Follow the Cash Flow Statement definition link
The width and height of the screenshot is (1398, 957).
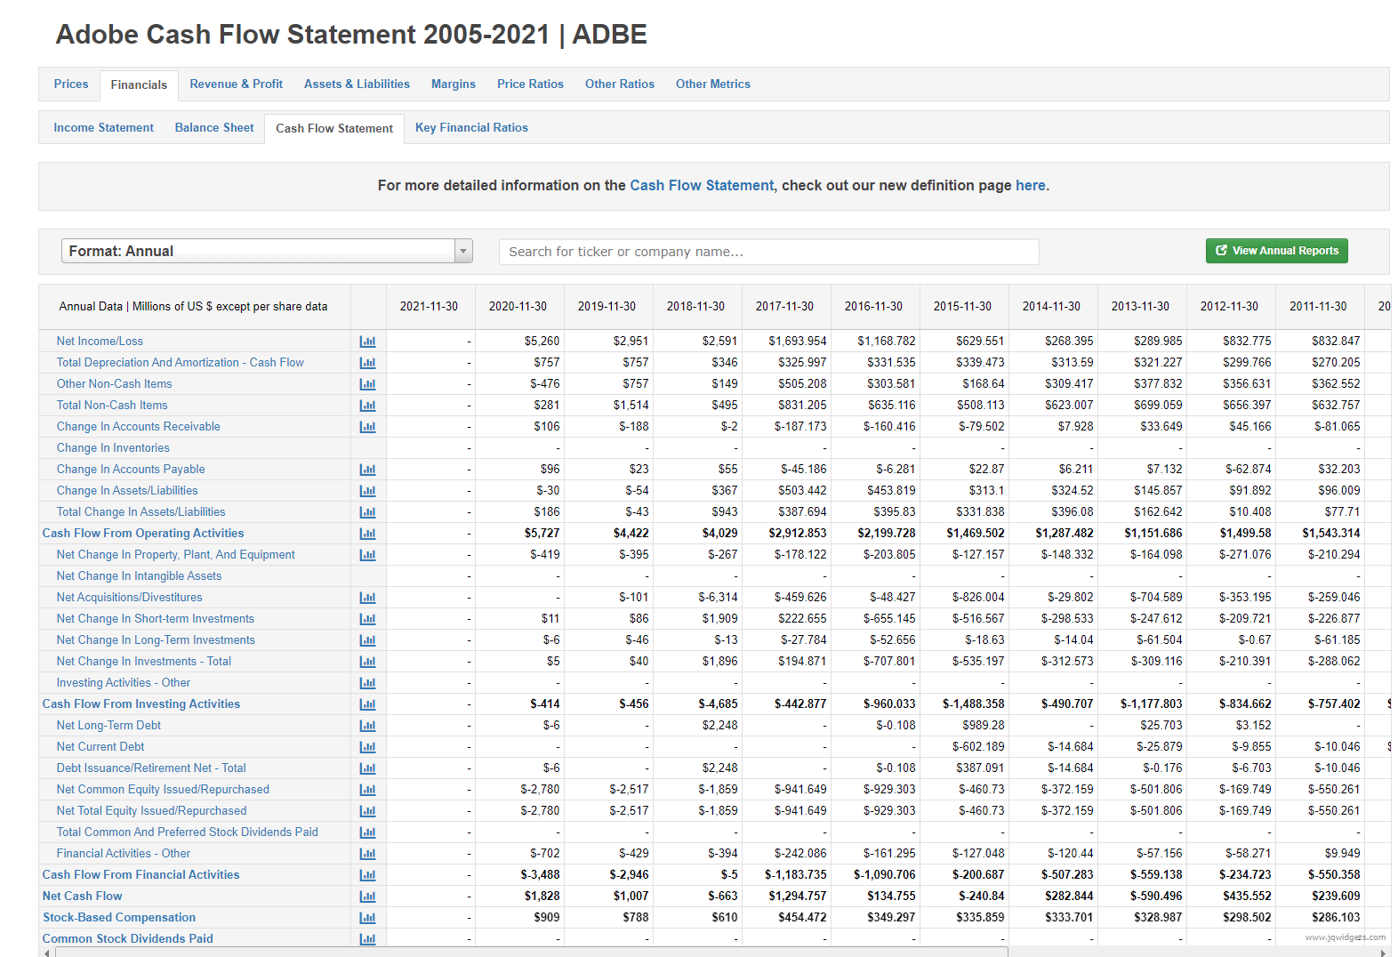(x=702, y=185)
